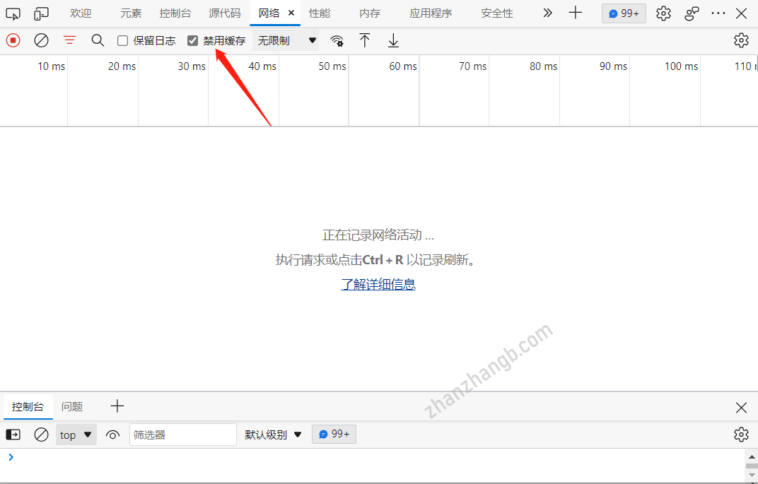The width and height of the screenshot is (758, 484).
Task: Select the inspect element picker icon
Action: [x=13, y=13]
